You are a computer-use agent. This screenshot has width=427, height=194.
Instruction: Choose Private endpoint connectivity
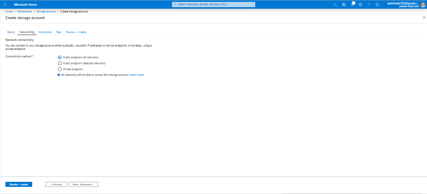tap(59, 69)
